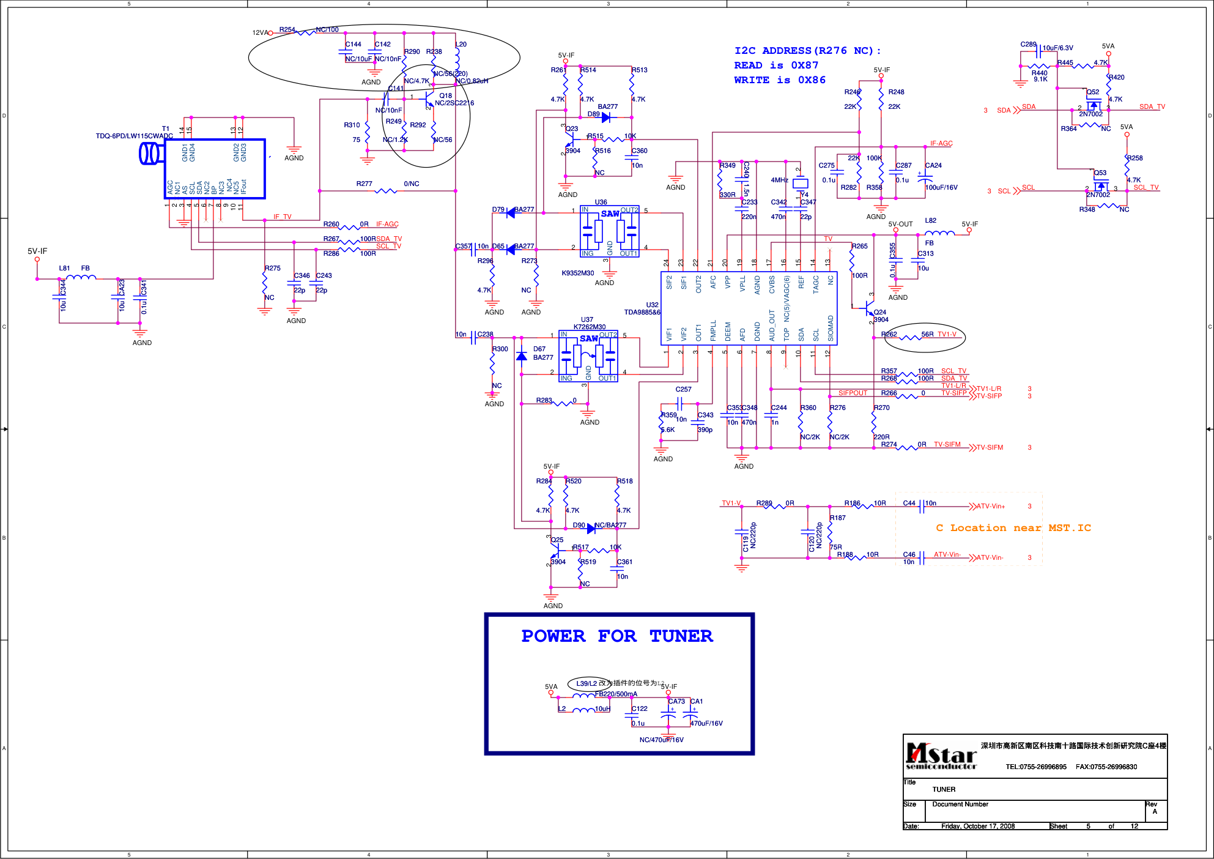1214x859 pixels.
Task: Select the '100uF/16V' capacitor value
Action: [941, 187]
